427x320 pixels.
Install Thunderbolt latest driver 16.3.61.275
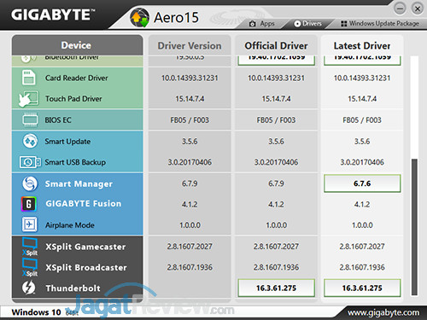(362, 288)
